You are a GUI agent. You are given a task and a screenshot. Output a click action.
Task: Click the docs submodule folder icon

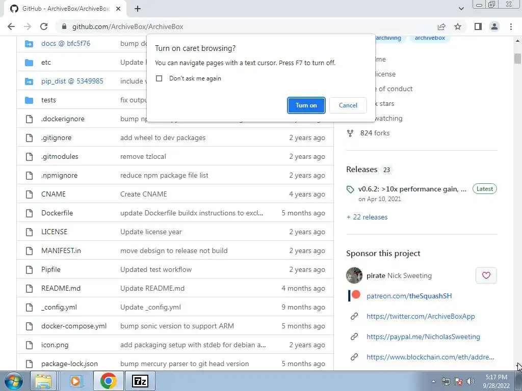pyautogui.click(x=29, y=44)
